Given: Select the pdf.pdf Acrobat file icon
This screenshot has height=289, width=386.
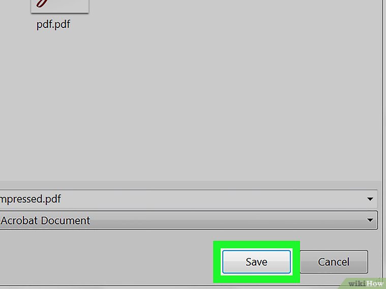Looking at the screenshot, I should [x=60, y=6].
